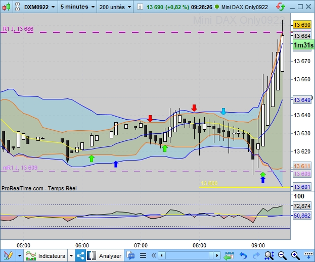Viewport: 315px width, 262px height.
Task: Click the blue undo arrow
Action: point(243,255)
